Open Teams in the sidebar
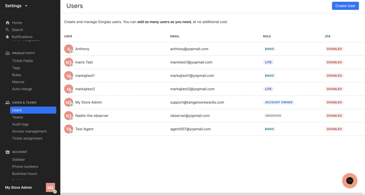365x195 pixels. [18, 117]
